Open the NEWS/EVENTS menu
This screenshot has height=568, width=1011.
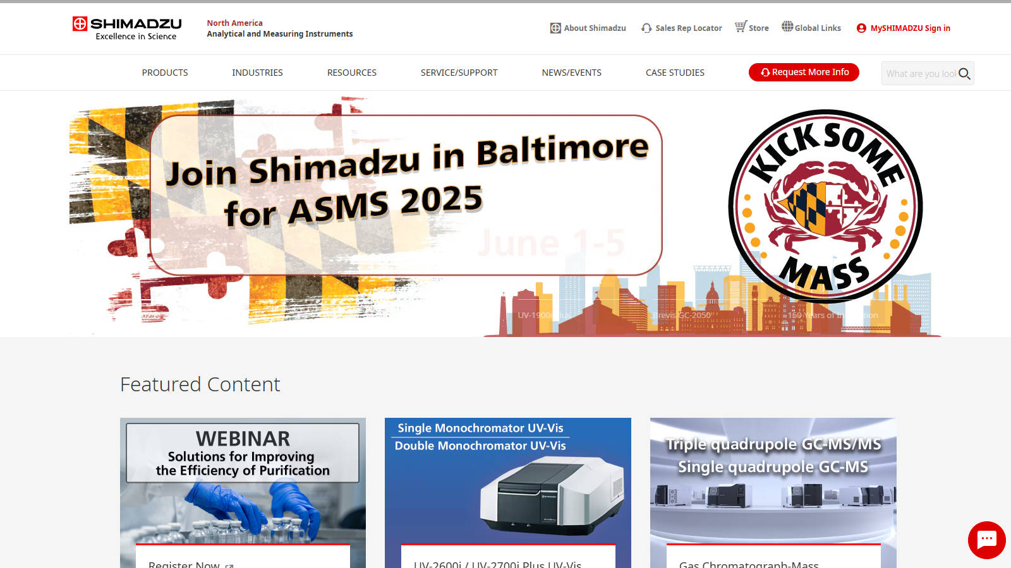pyautogui.click(x=571, y=73)
